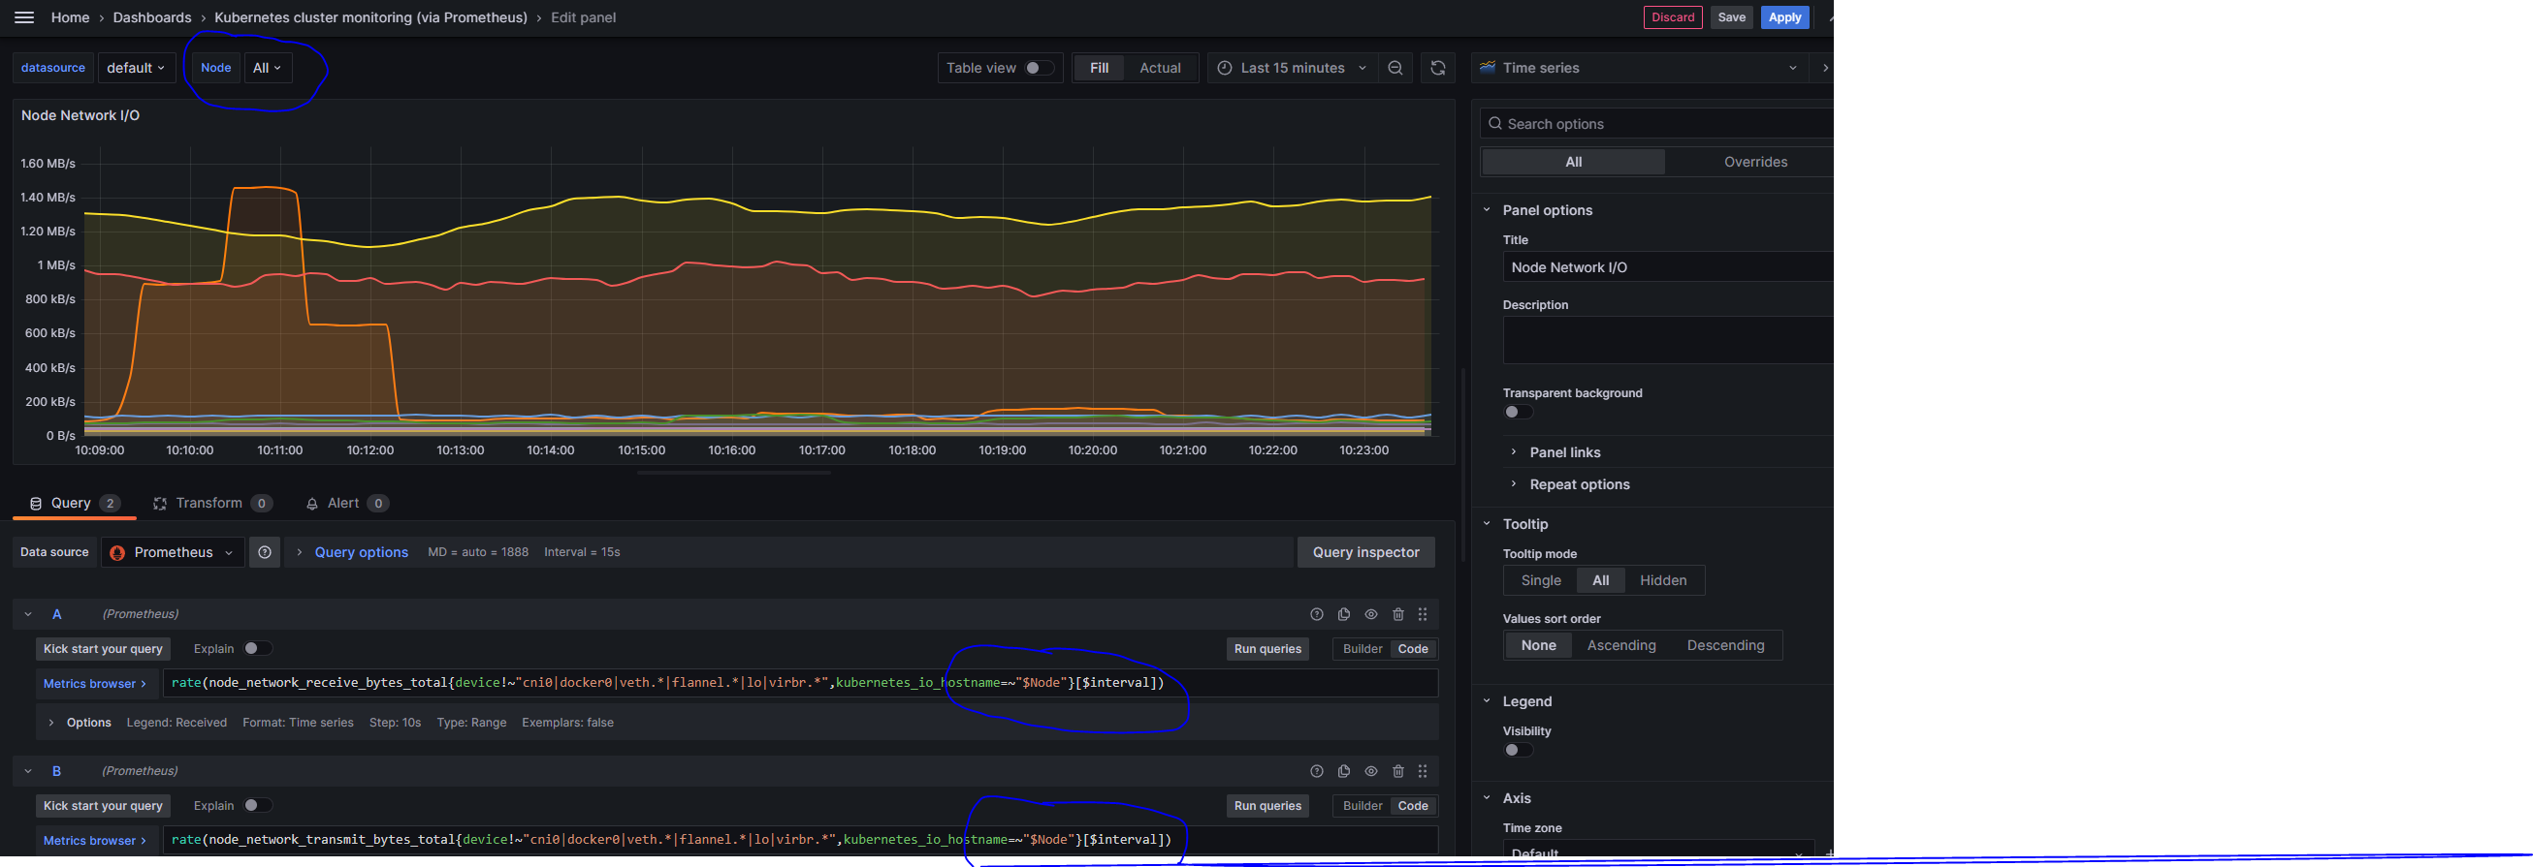Toggle Transparent background on

point(1518,413)
